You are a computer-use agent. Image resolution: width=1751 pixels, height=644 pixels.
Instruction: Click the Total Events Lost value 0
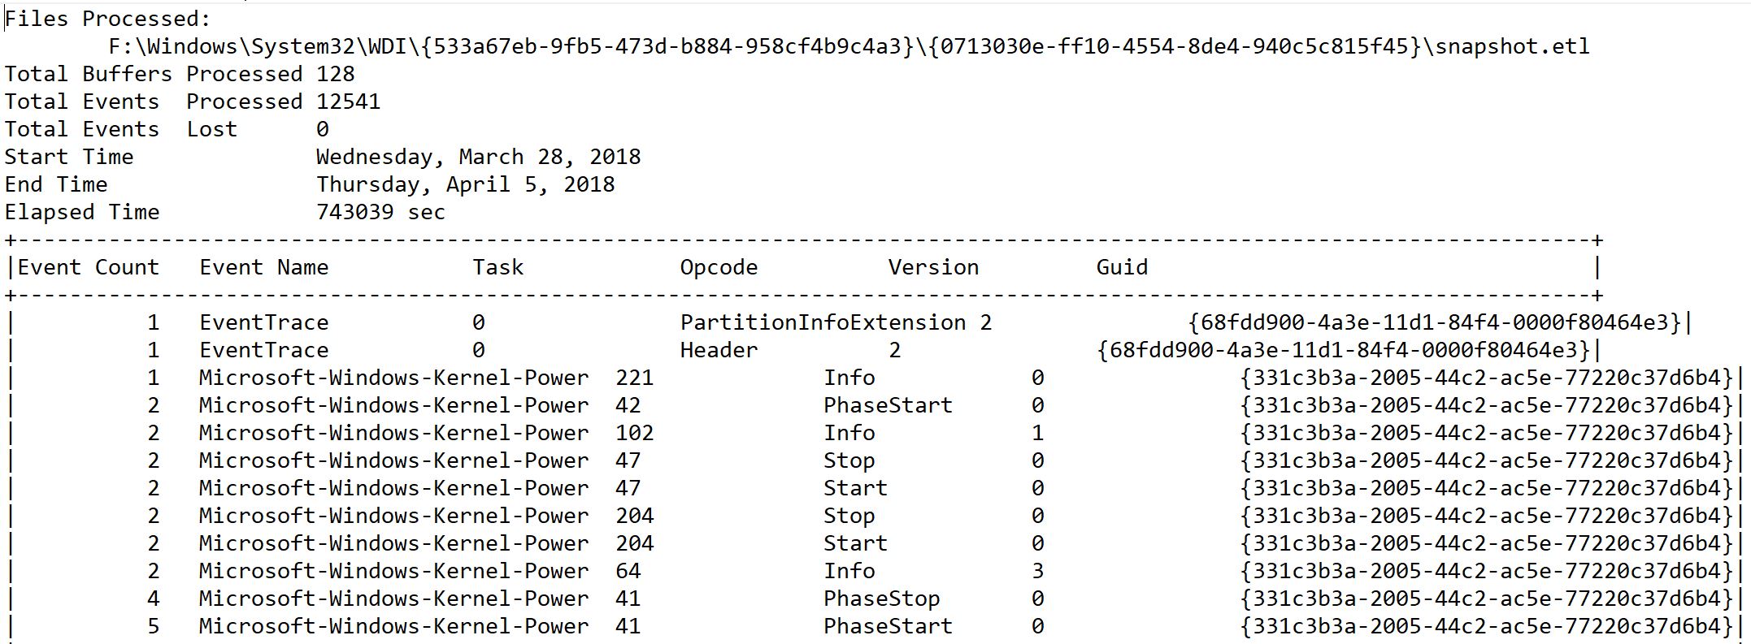(x=323, y=129)
